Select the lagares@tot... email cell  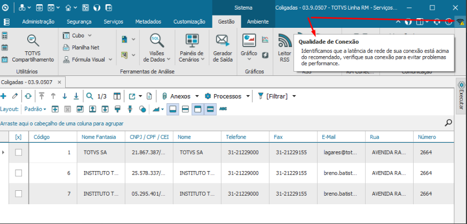342,152
